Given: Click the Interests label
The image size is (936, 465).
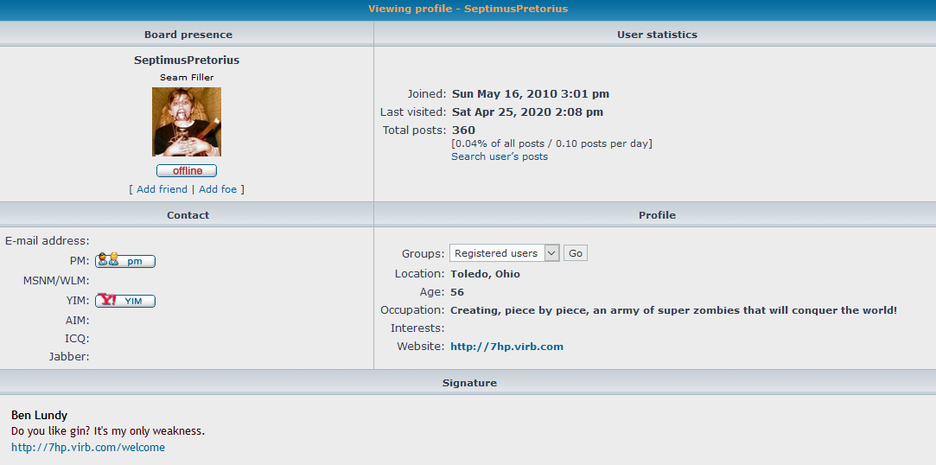Looking at the screenshot, I should point(417,328).
